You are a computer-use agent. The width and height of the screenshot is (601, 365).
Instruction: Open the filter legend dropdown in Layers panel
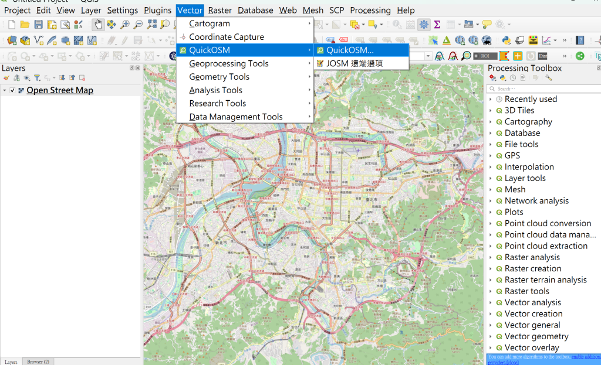point(37,78)
